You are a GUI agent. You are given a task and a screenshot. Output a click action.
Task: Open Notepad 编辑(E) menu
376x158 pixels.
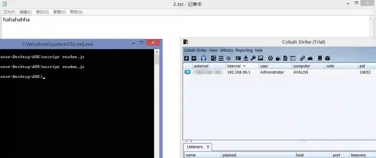[x=25, y=12]
